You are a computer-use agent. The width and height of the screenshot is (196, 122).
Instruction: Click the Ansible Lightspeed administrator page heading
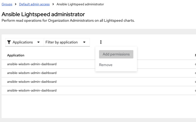[43, 14]
